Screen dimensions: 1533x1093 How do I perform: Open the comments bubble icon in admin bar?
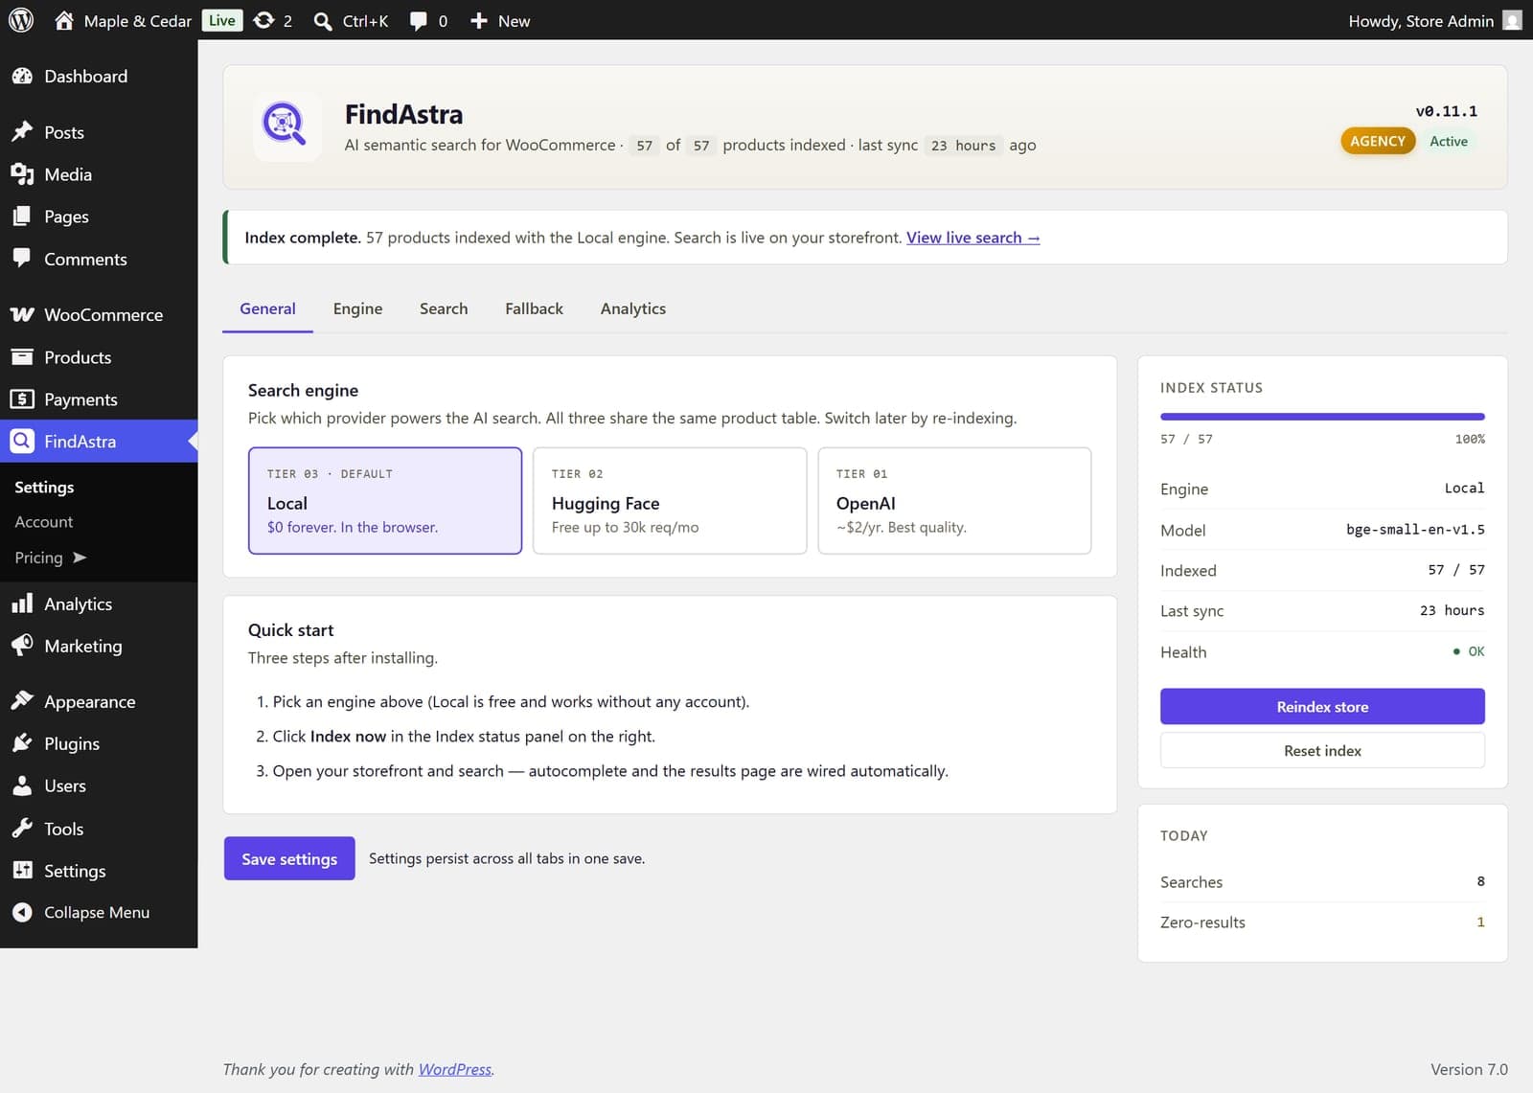click(418, 21)
